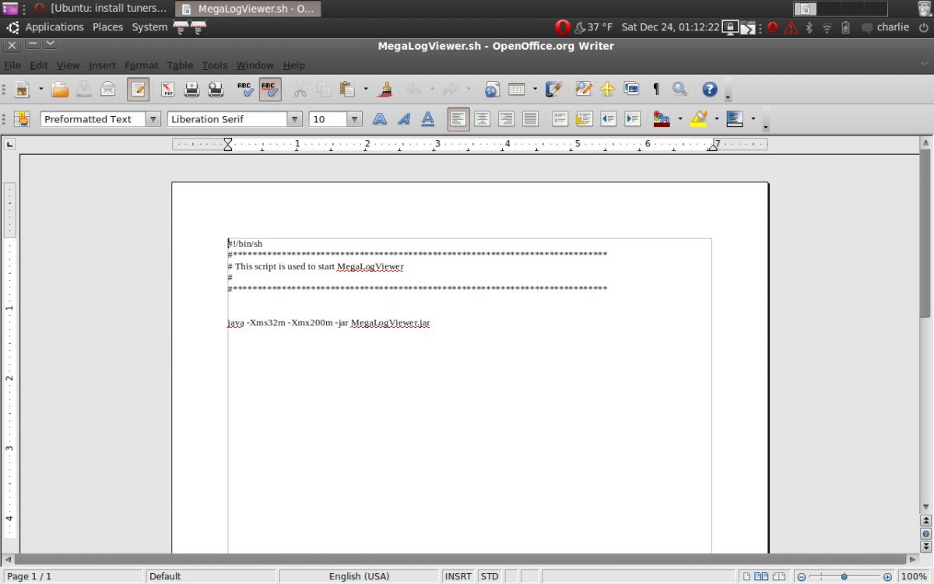934x584 pixels.
Task: Open Styles and Formatting icon
Action: click(x=22, y=119)
